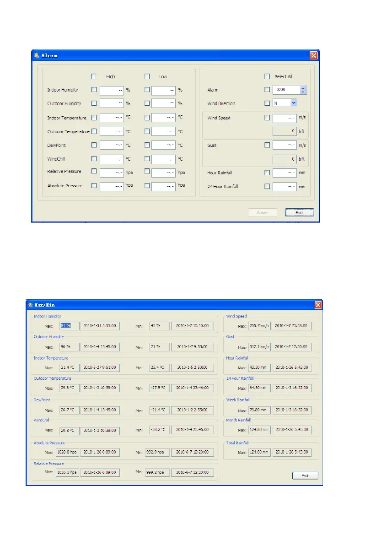Enable Outdoor Humidity low alarm checkbox
This screenshot has width=376, height=545.
point(147,103)
